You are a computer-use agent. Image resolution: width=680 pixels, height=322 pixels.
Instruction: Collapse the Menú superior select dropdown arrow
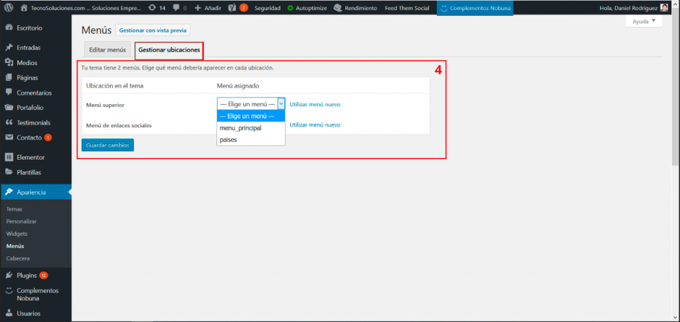(281, 104)
